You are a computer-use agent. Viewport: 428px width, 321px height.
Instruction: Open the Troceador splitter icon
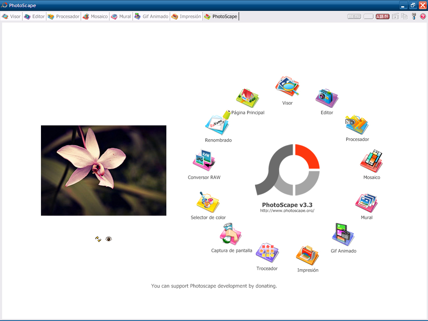click(267, 252)
